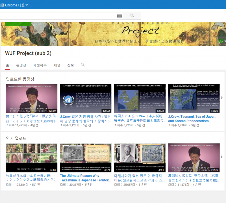Click the green W link icon on banner

pyautogui.click(x=222, y=41)
